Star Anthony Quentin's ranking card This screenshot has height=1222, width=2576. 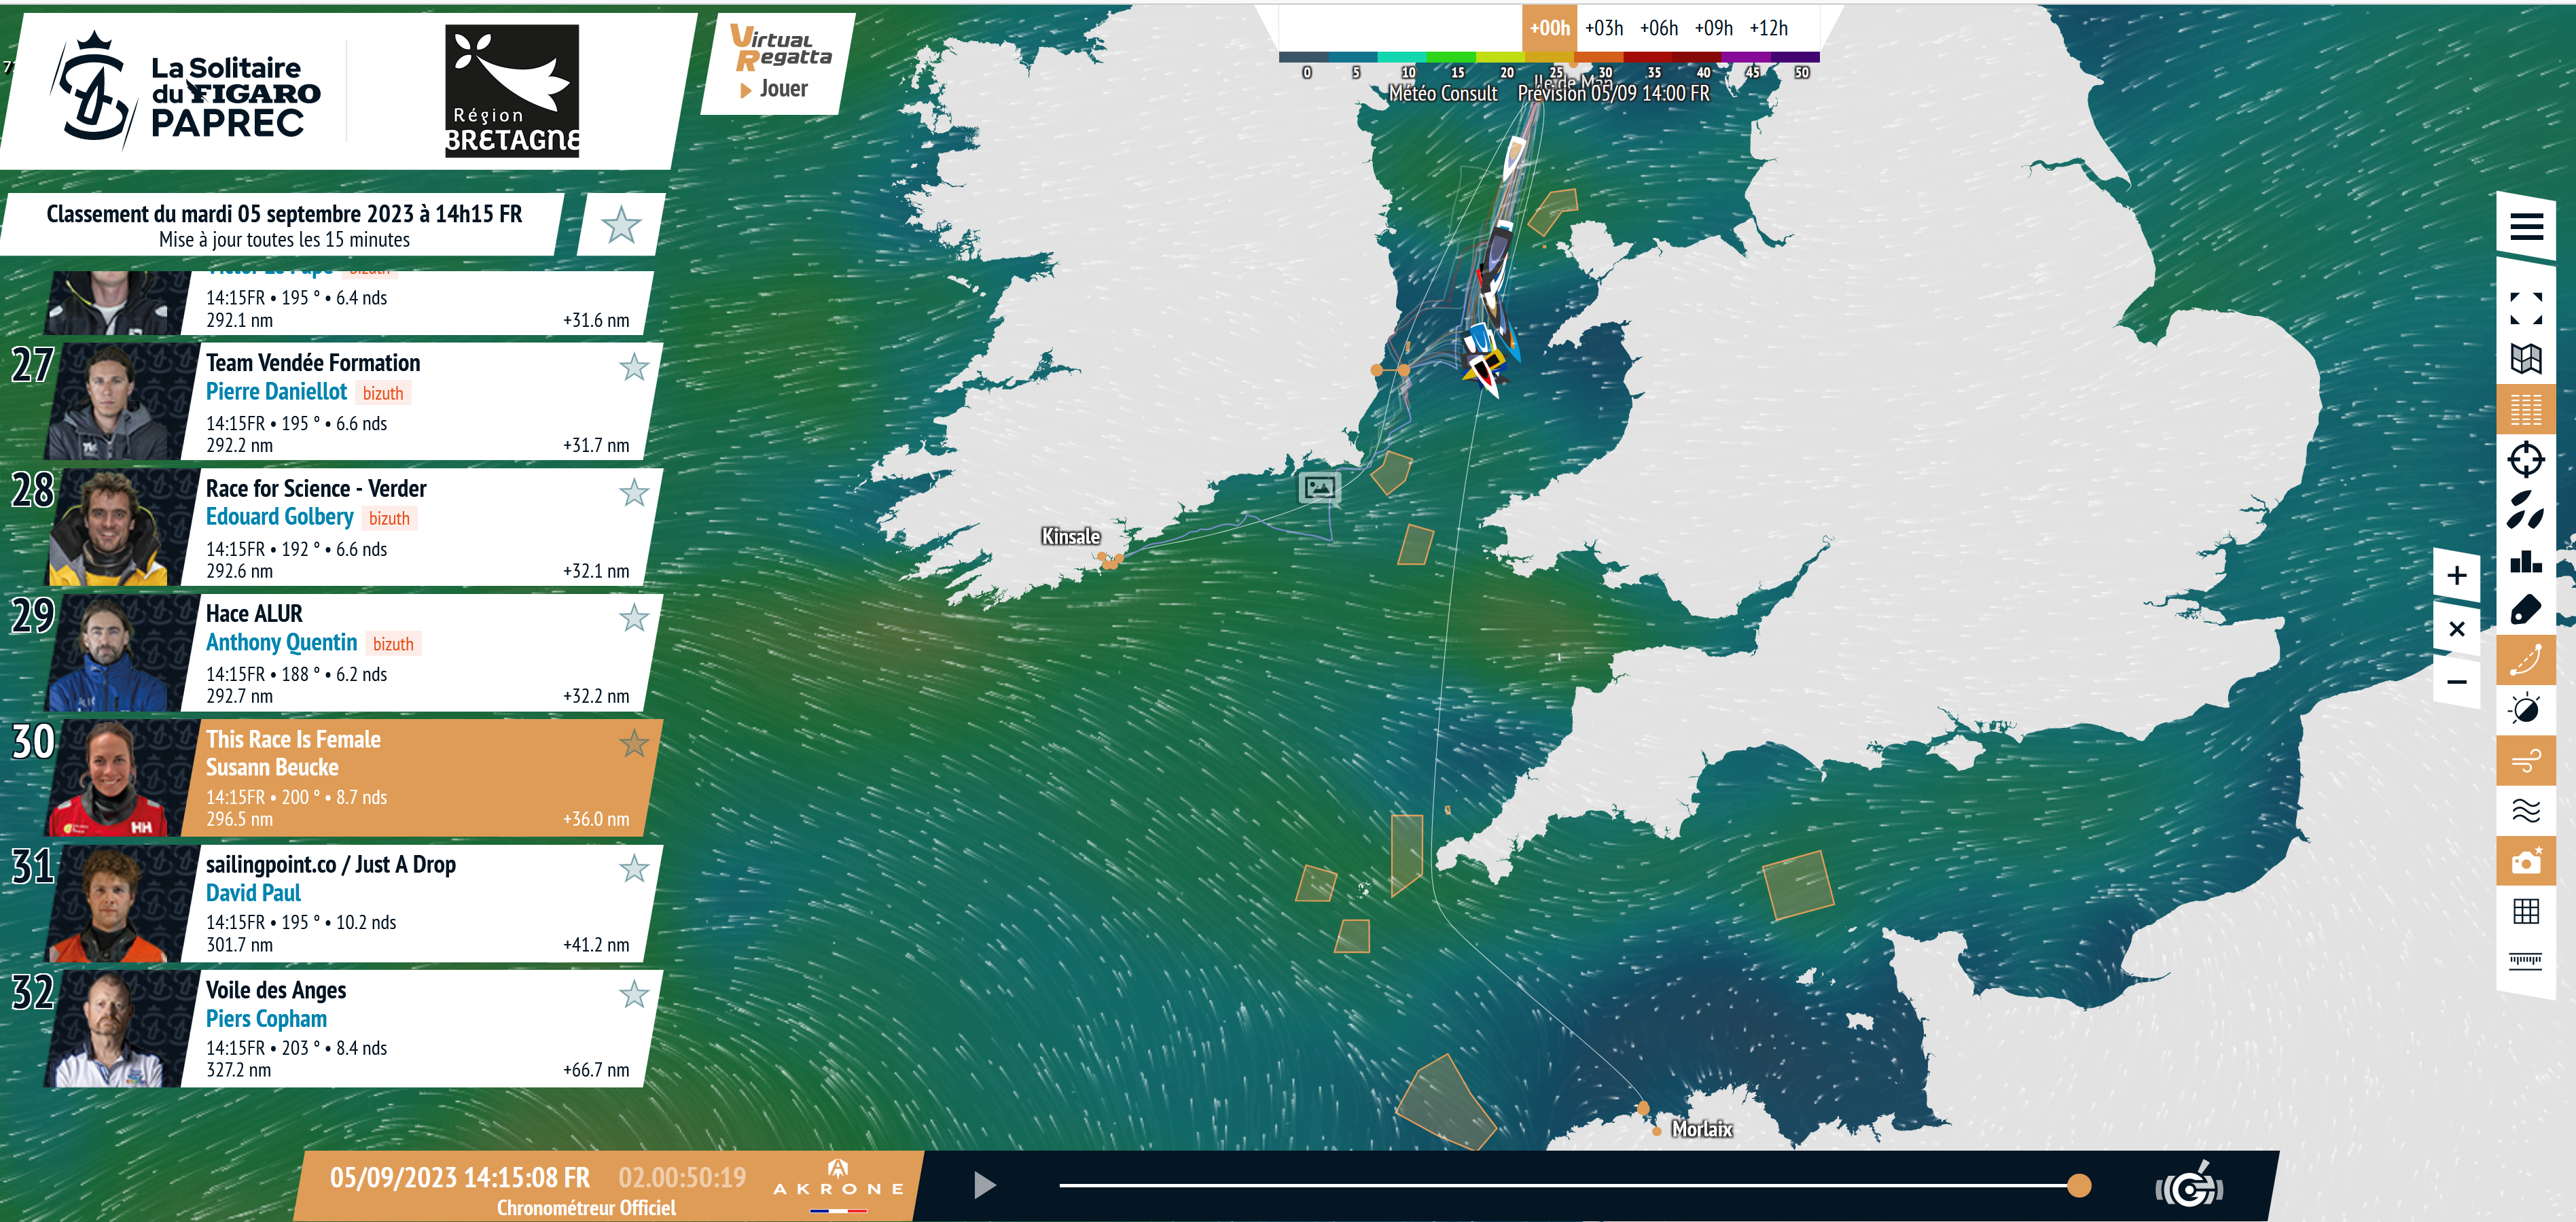point(634,618)
